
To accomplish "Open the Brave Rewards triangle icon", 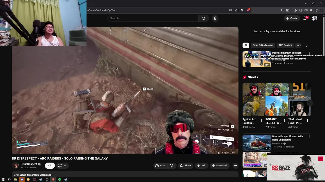I will point(248,10).
